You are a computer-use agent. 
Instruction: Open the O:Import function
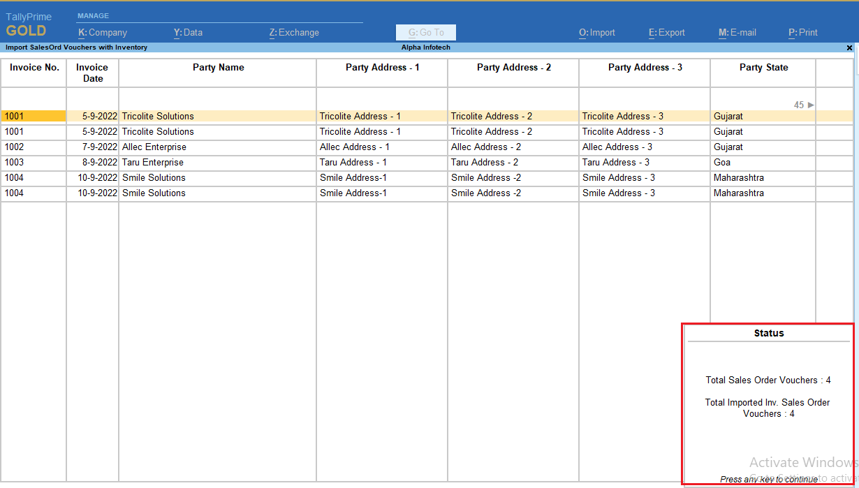pos(597,32)
